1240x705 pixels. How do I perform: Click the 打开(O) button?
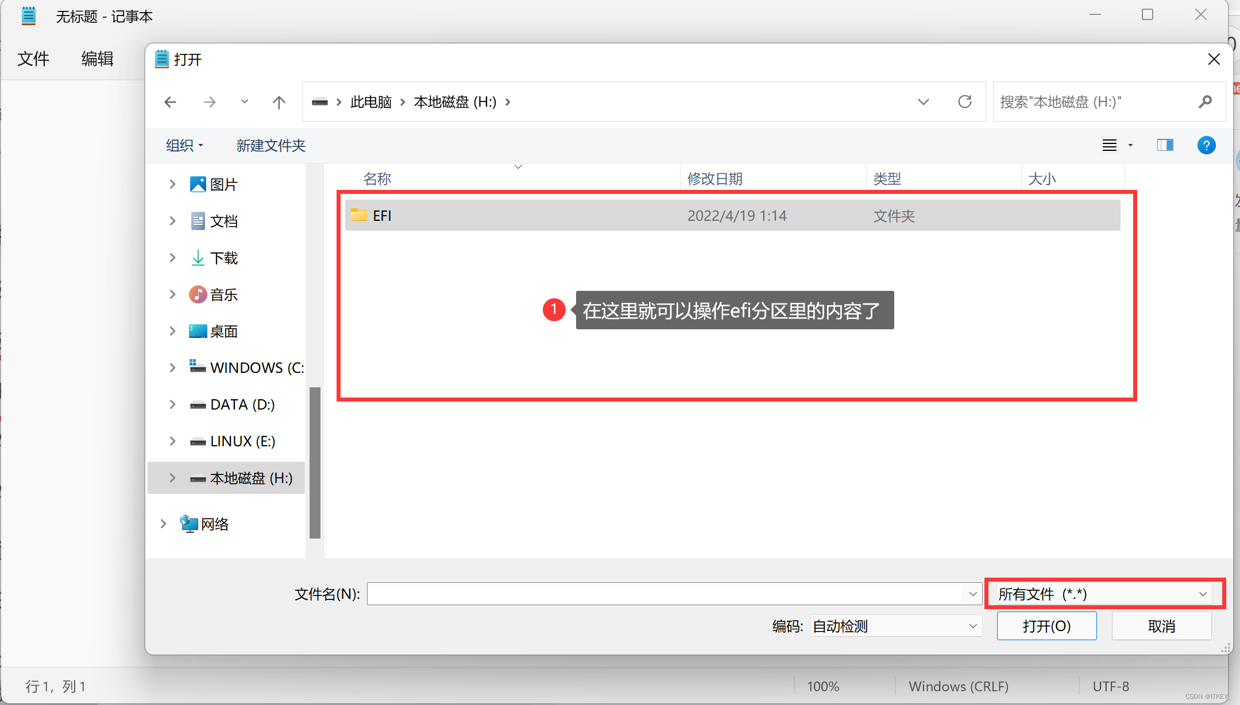1046,626
